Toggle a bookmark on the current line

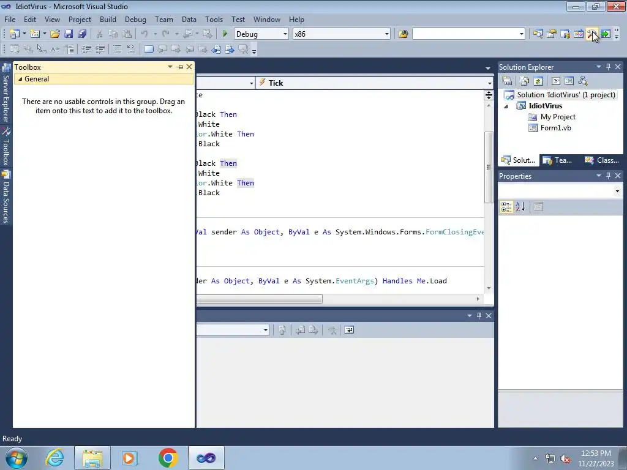pos(148,49)
